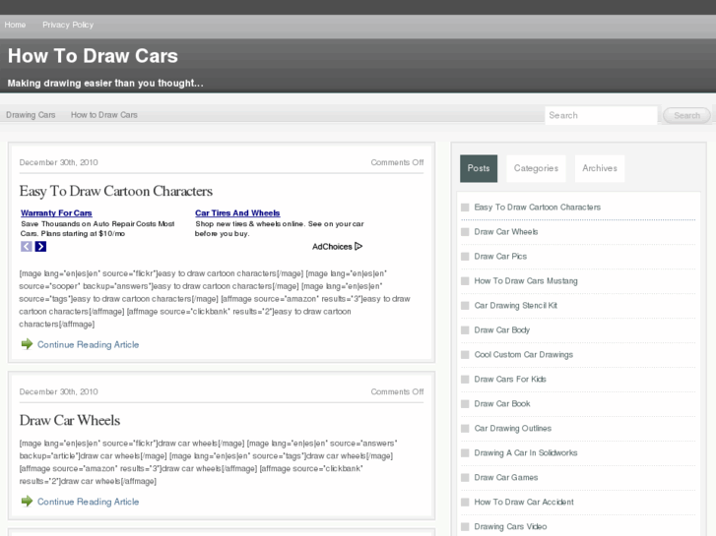Switch to the Archives tab
The image size is (716, 536).
pyautogui.click(x=600, y=168)
